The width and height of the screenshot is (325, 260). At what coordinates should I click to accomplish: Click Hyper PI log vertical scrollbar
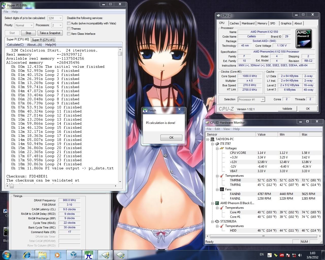coord(120,116)
